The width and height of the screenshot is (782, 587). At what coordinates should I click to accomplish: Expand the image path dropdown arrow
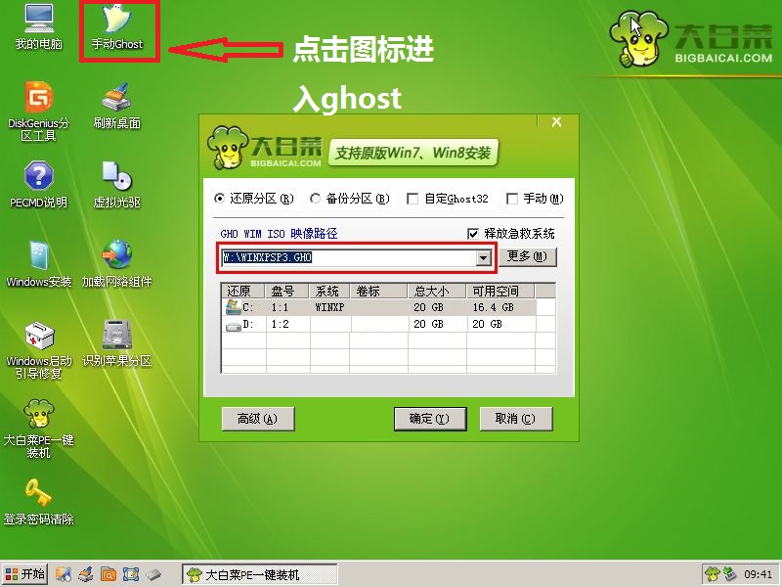click(x=483, y=258)
